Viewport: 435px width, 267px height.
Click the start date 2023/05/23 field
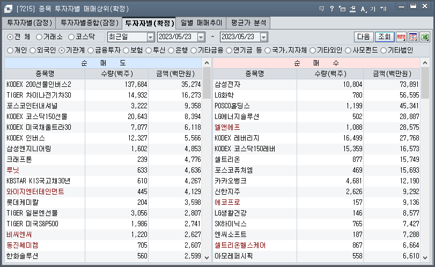[178, 37]
